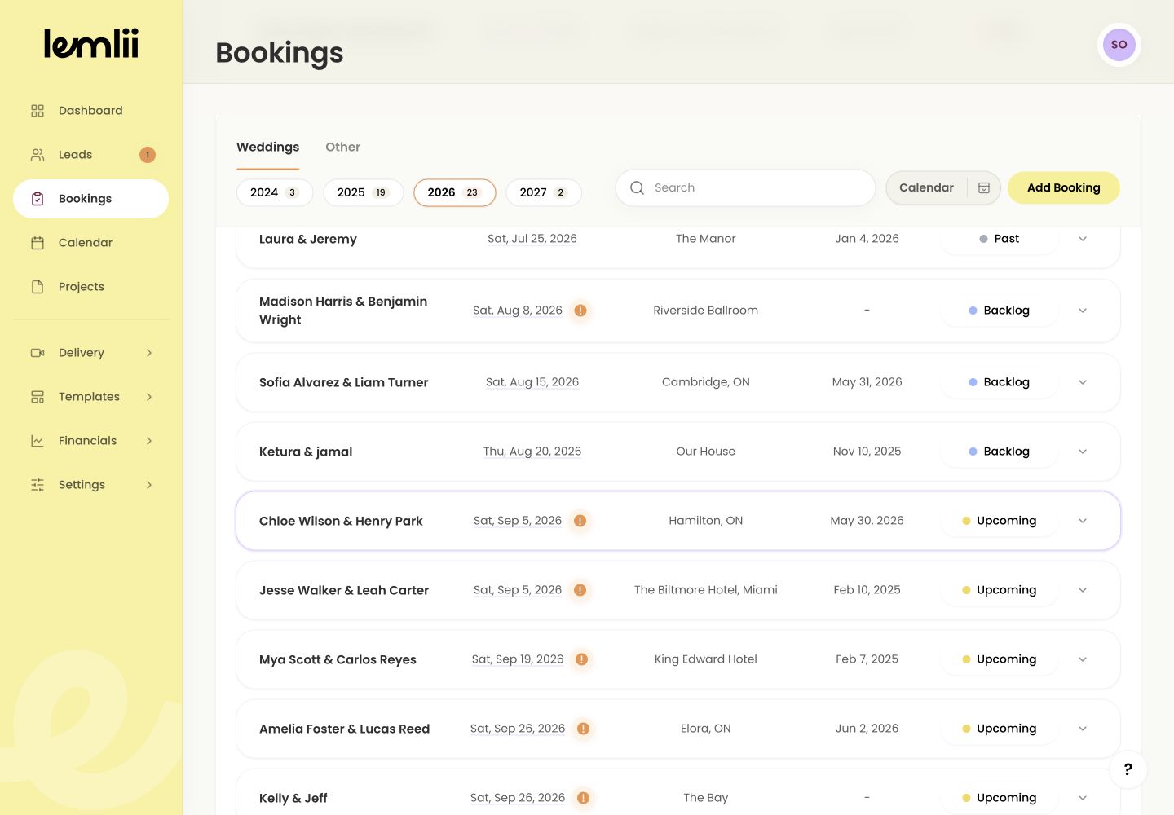This screenshot has width=1174, height=815.
Task: Expand the Financials submenu chevron
Action: pyautogui.click(x=149, y=441)
